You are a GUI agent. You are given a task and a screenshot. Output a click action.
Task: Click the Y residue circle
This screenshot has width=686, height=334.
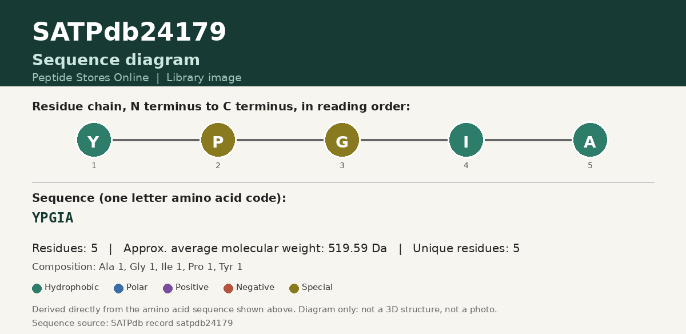point(94,140)
